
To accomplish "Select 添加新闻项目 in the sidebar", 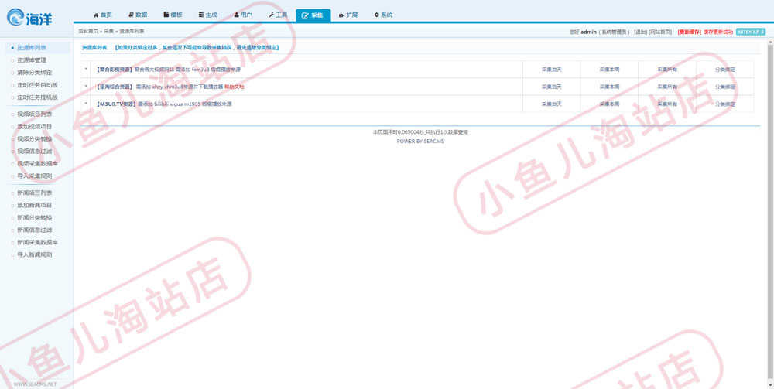I will [35, 205].
